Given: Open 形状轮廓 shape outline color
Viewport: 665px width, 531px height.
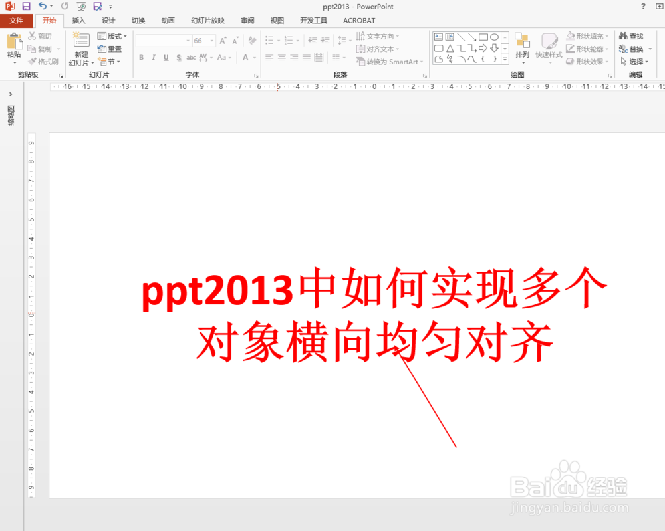Looking at the screenshot, I should click(587, 49).
